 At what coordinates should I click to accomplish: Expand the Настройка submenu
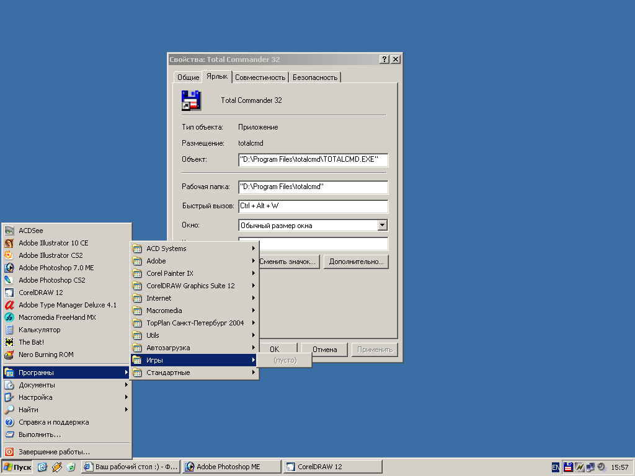click(67, 397)
